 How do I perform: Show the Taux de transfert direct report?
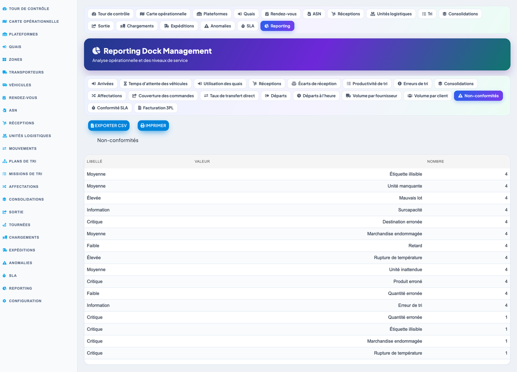(x=230, y=95)
